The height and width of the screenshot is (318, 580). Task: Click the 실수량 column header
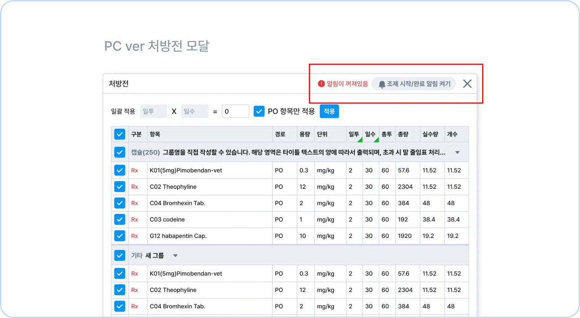(x=430, y=134)
